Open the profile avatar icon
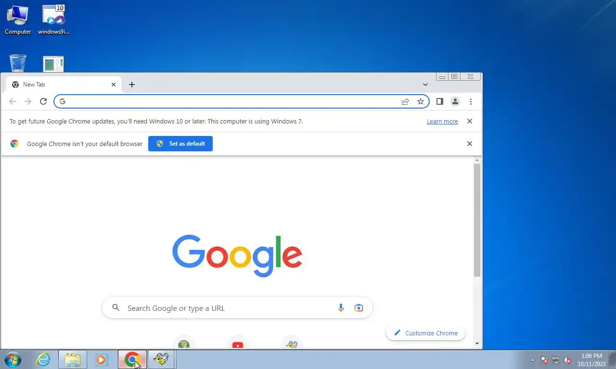This screenshot has height=369, width=616. pyautogui.click(x=455, y=101)
